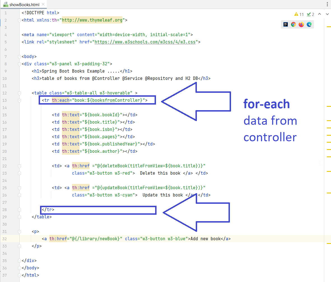Collapse delete-book td fold on line 22
The width and height of the screenshot is (331, 282).
coord(19,166)
